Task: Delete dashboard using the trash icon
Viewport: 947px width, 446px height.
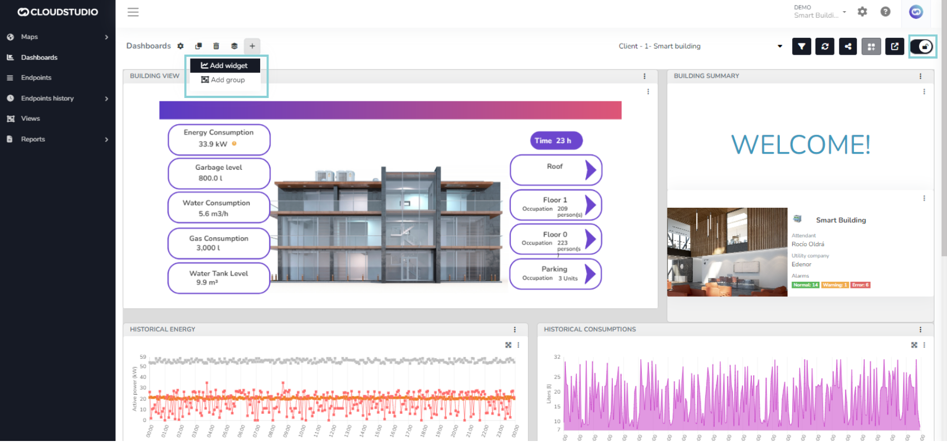Action: pyautogui.click(x=216, y=46)
